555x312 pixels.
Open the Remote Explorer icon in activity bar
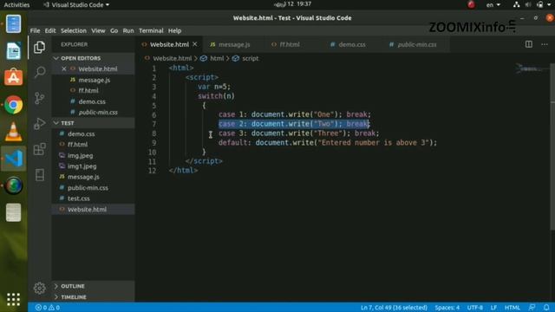coord(40,175)
